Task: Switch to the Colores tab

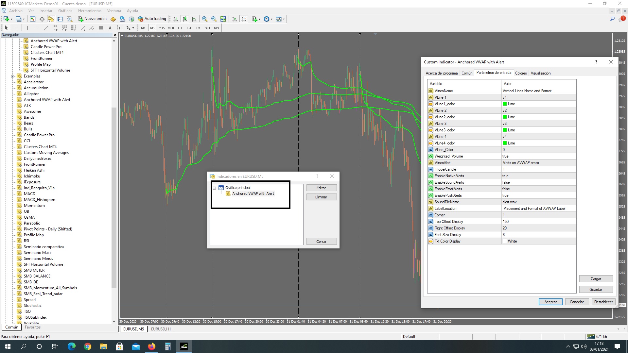Action: [x=521, y=73]
